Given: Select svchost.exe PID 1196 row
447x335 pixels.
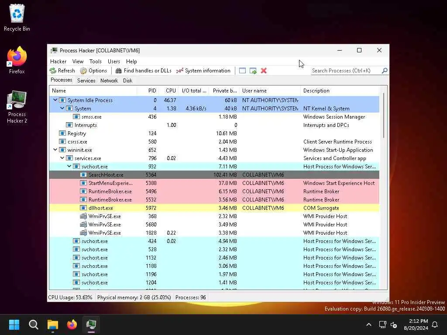Looking at the screenshot, I should (x=214, y=274).
